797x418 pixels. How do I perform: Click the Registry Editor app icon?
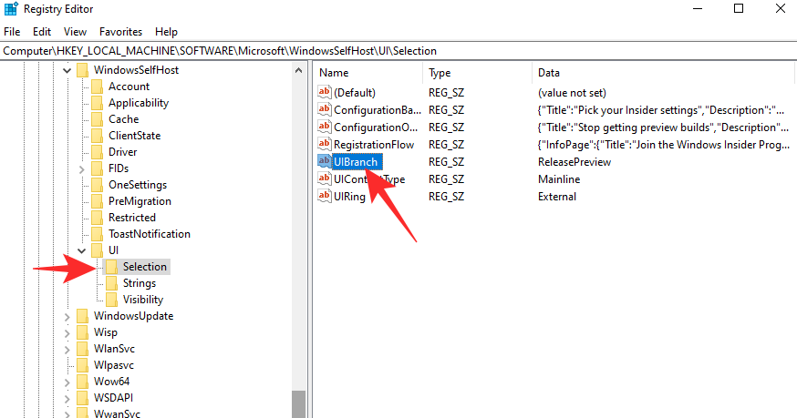[11, 9]
